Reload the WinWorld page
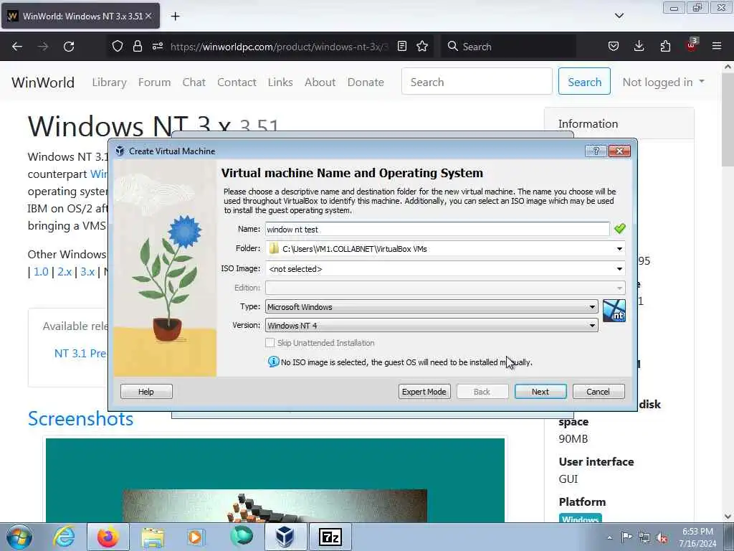Viewport: 734px width, 551px height. tap(69, 47)
